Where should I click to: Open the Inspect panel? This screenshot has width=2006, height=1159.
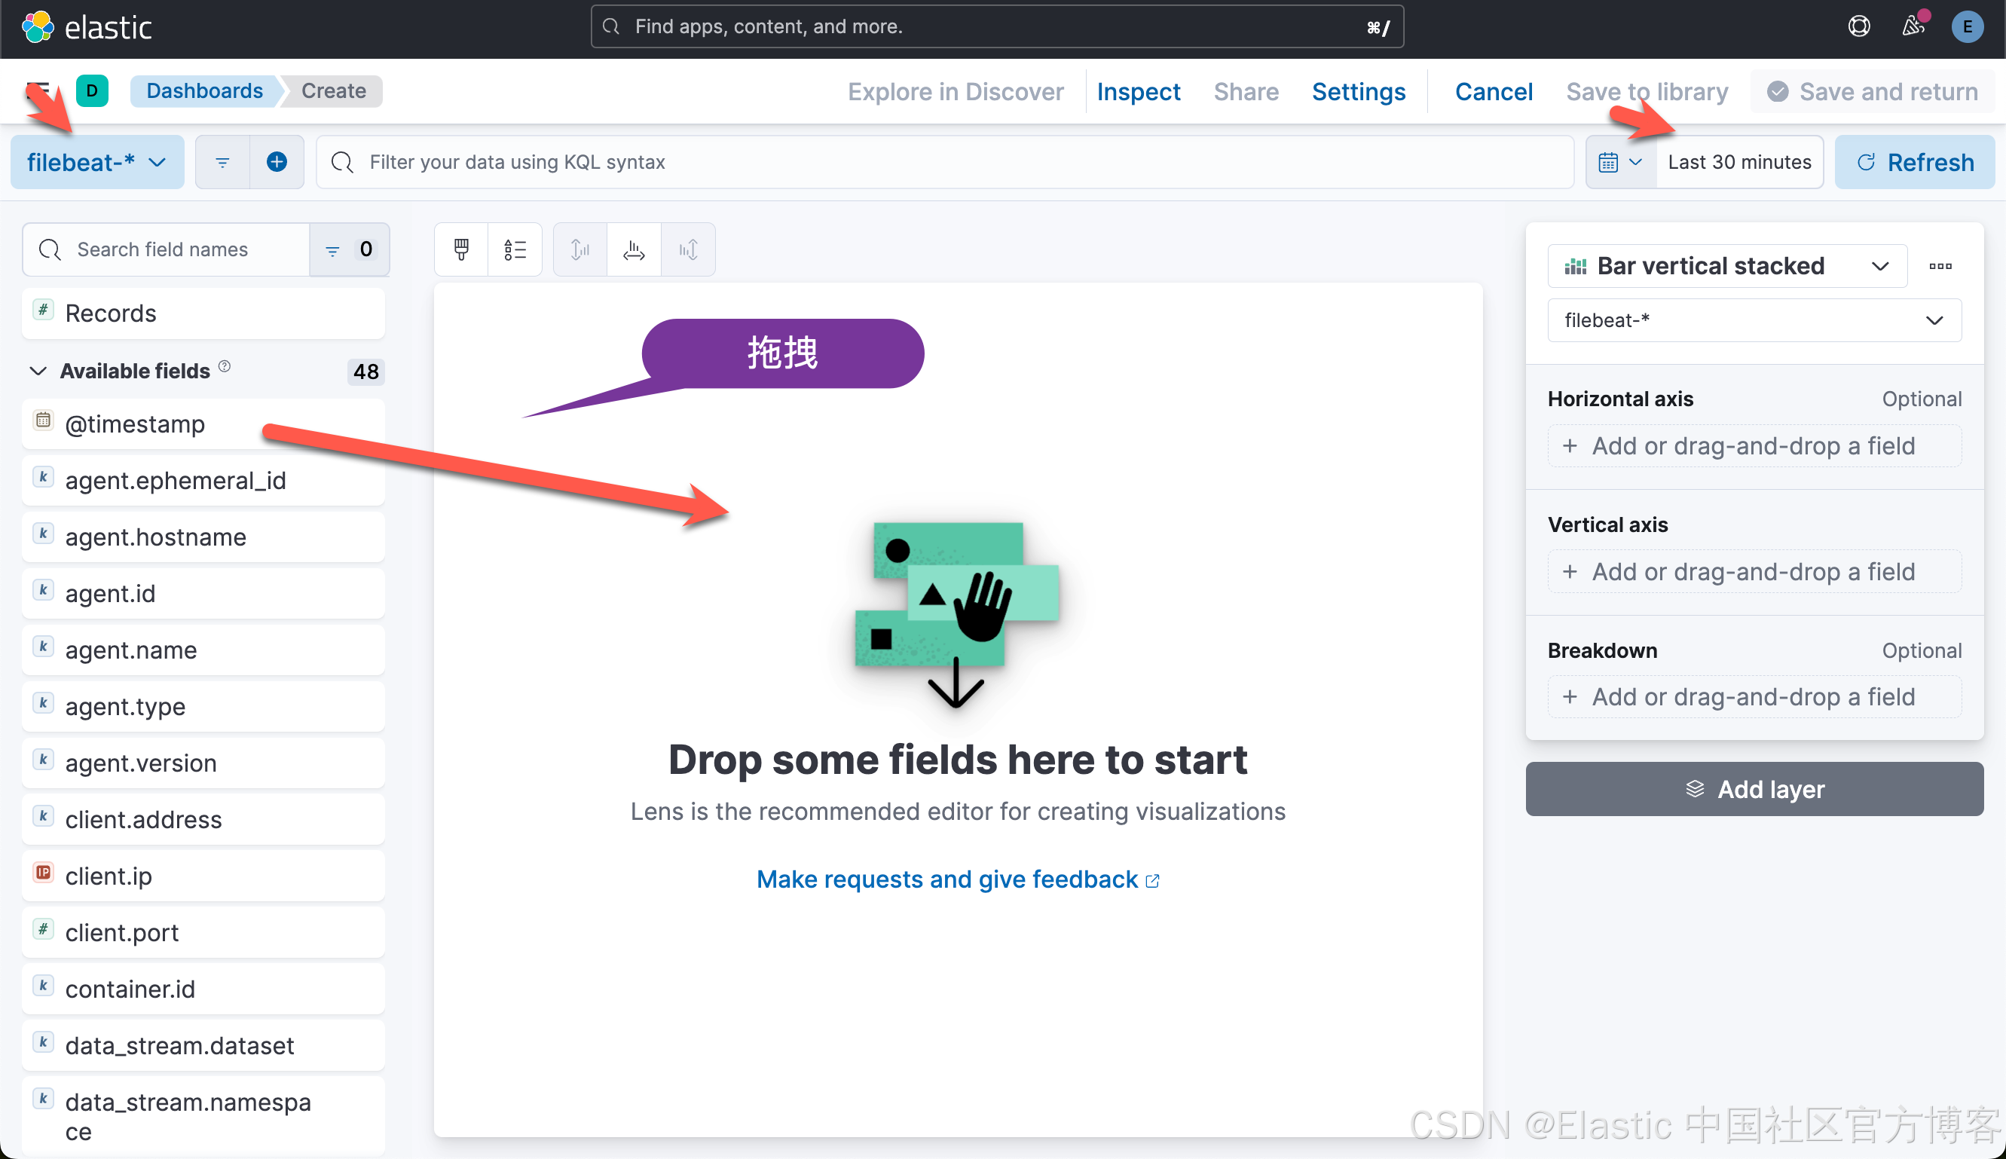pyautogui.click(x=1139, y=91)
